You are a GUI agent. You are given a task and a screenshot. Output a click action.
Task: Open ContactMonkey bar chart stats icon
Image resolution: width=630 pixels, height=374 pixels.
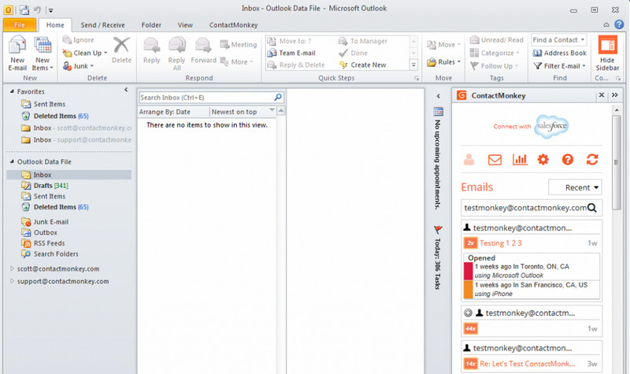(520, 160)
